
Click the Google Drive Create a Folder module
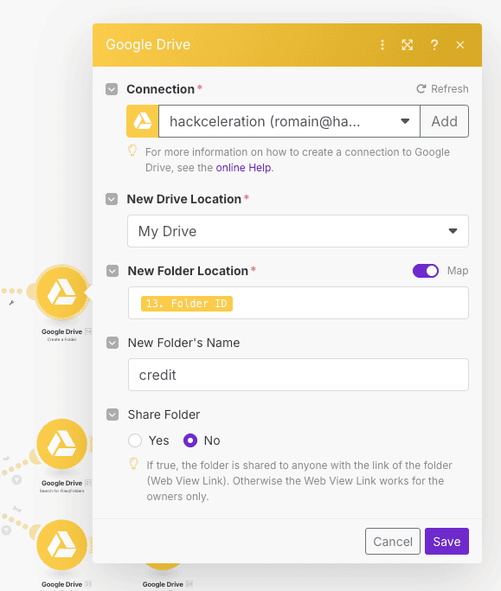click(x=61, y=292)
